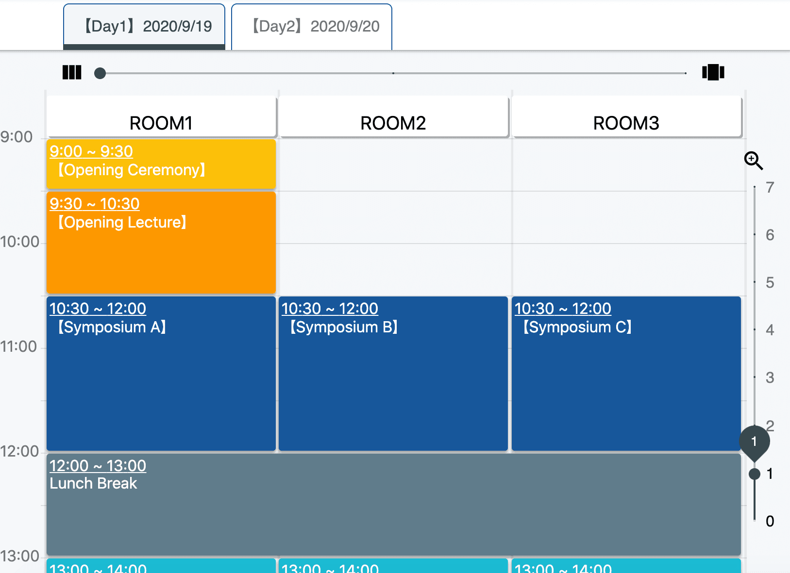This screenshot has height=573, width=790.
Task: Click the middle of the column width slider
Action: (393, 73)
